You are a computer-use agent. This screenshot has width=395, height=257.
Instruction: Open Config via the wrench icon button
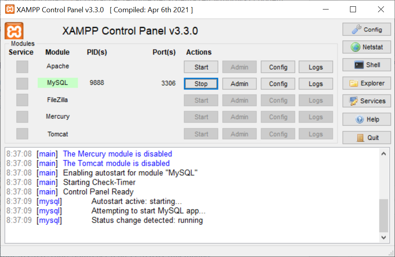click(367, 30)
